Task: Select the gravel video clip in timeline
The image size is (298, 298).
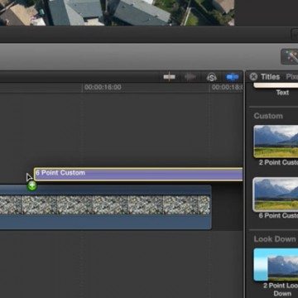Action: pyautogui.click(x=105, y=207)
